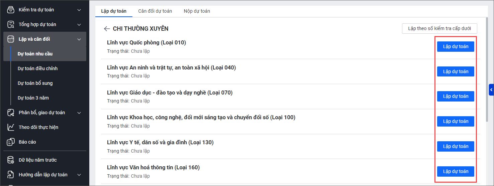Click the Lập và cân đối calculator icon
Image resolution: width=494 pixels, height=186 pixels.
point(11,39)
